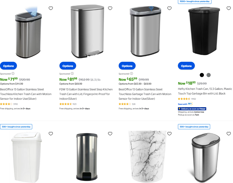This screenshot has width=233, height=183.
Task: Click Options for BestOffice $71.99 trash can
Action: coord(9,66)
